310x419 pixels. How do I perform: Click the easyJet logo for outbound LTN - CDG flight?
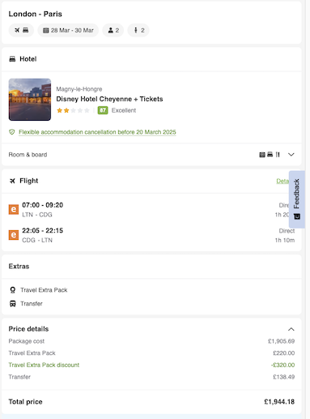point(14,209)
